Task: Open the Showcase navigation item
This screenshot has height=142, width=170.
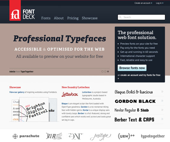Action: 90,18
